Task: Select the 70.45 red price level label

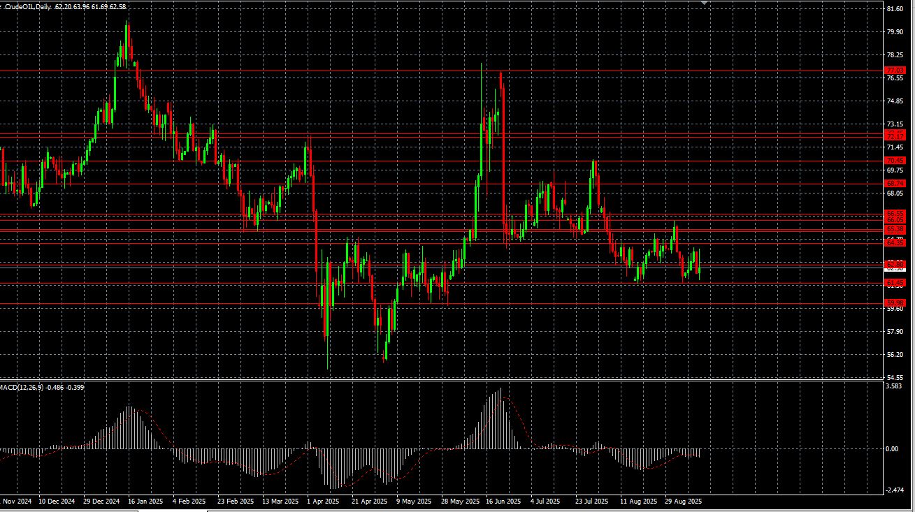Action: click(895, 161)
